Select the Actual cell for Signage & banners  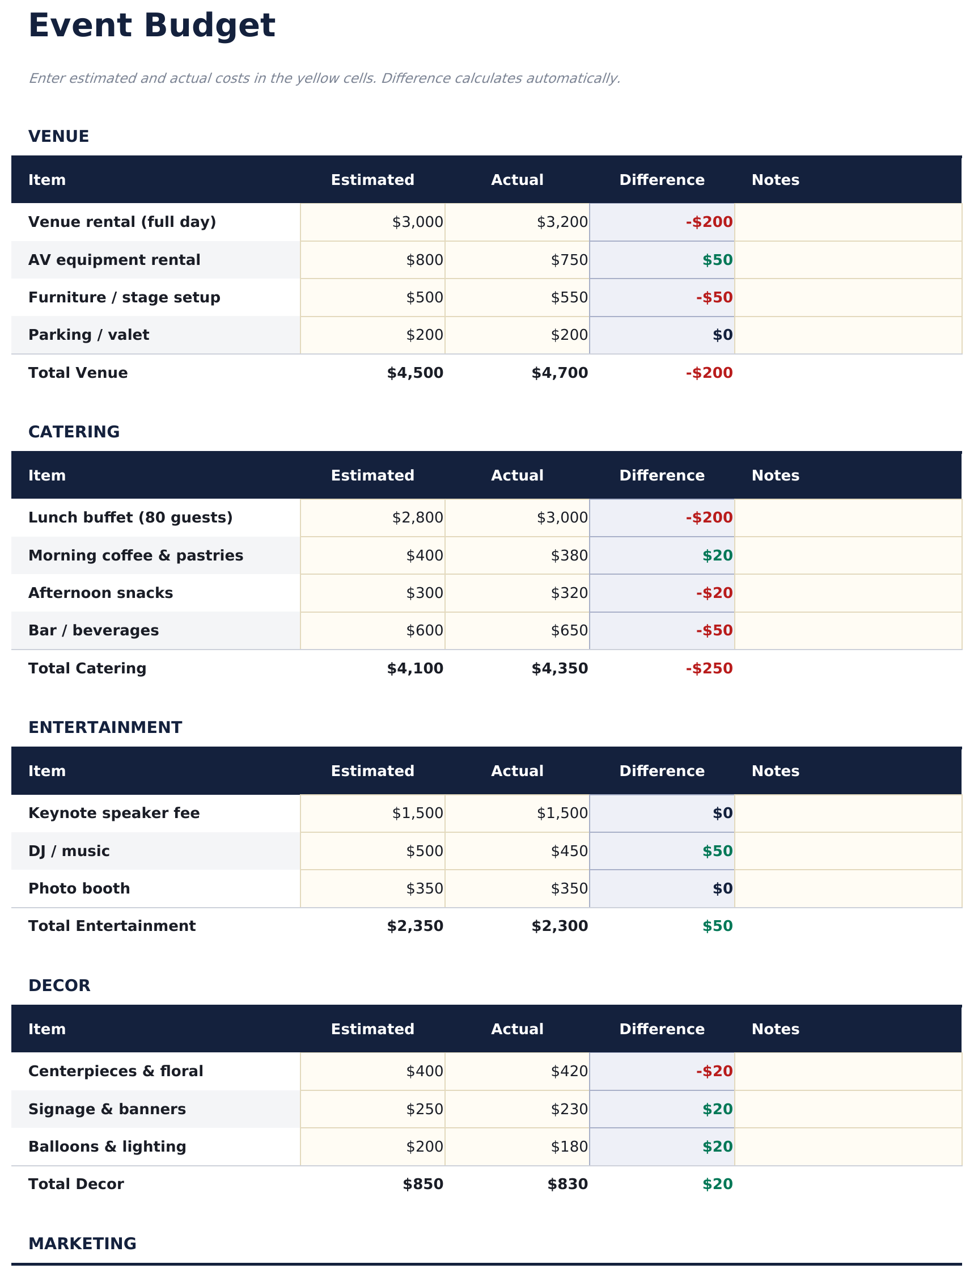click(x=517, y=1109)
